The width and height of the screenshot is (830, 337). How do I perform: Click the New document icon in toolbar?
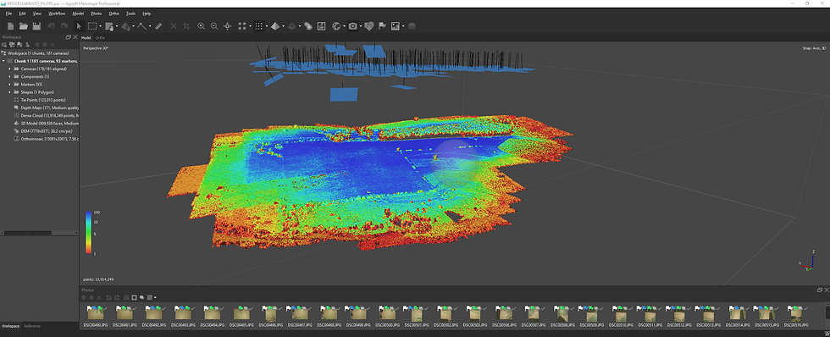tap(10, 26)
